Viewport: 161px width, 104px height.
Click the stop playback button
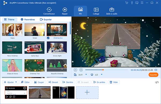pos(81,70)
